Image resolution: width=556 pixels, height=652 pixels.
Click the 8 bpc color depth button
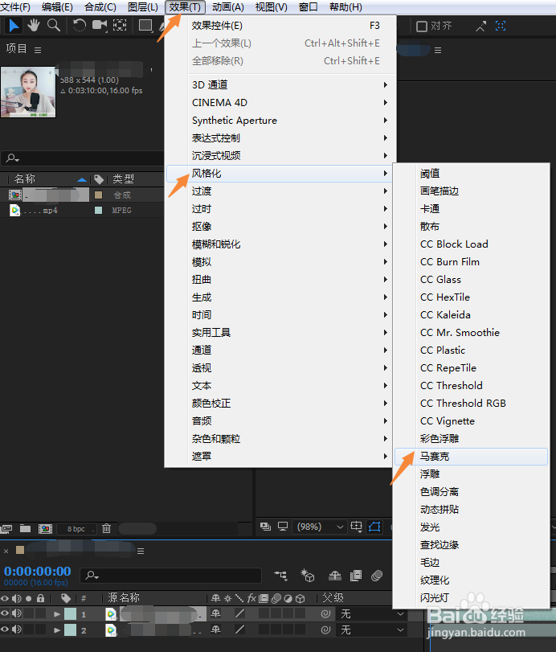point(76,529)
